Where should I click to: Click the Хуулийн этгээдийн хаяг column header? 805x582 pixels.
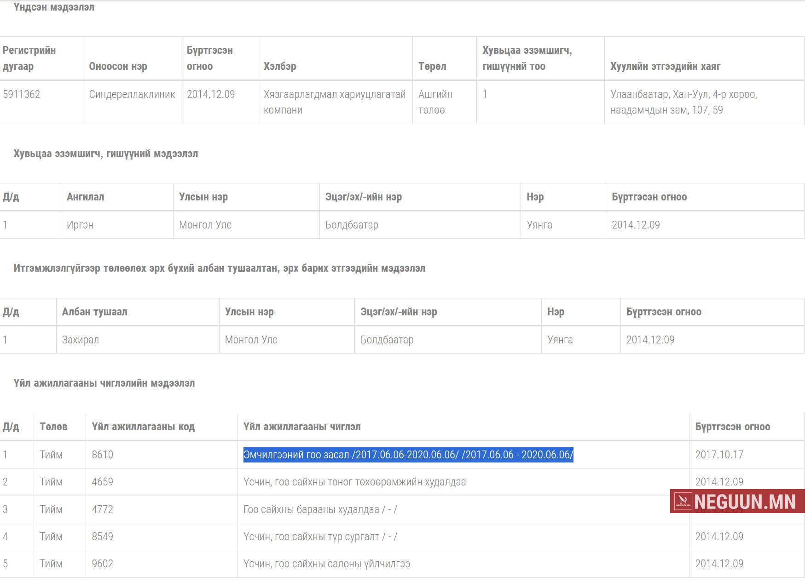[x=665, y=66]
